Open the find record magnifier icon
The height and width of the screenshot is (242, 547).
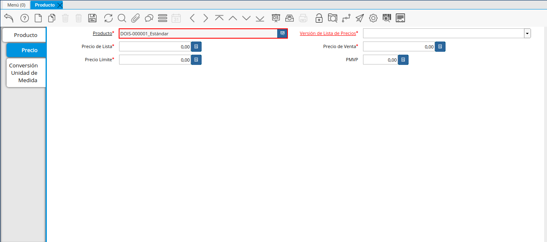point(122,18)
